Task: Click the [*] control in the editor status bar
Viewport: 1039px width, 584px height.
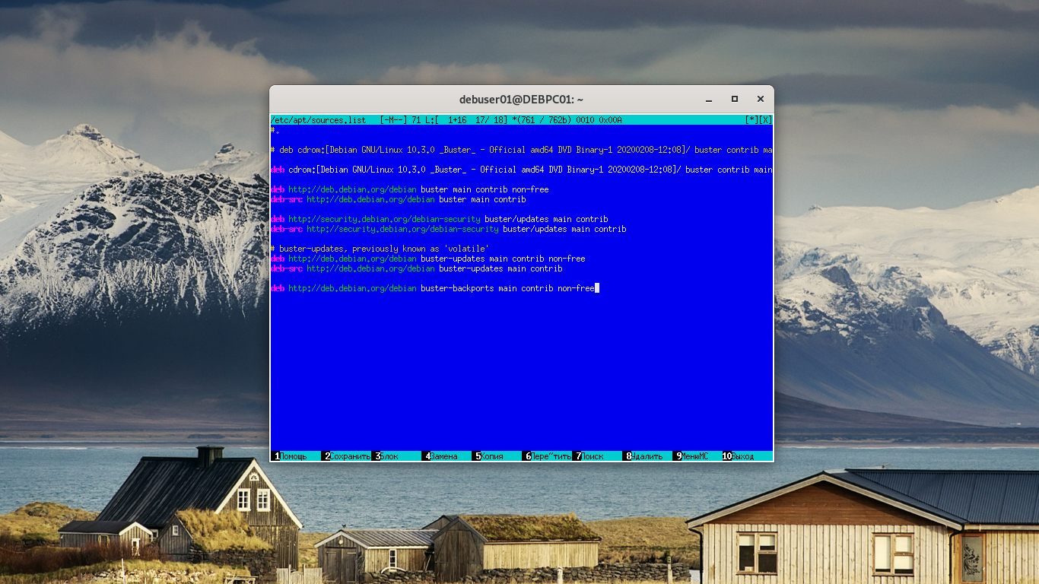Action: coord(751,119)
